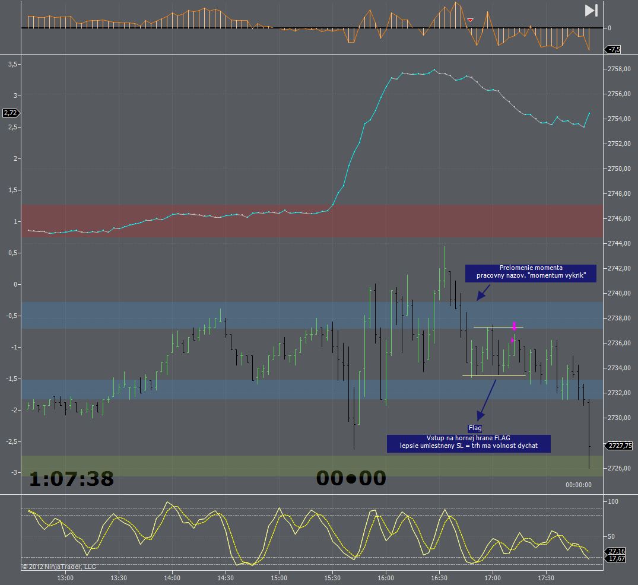Click the 2744,00 price axis label
The height and width of the screenshot is (585, 638).
[x=619, y=243]
